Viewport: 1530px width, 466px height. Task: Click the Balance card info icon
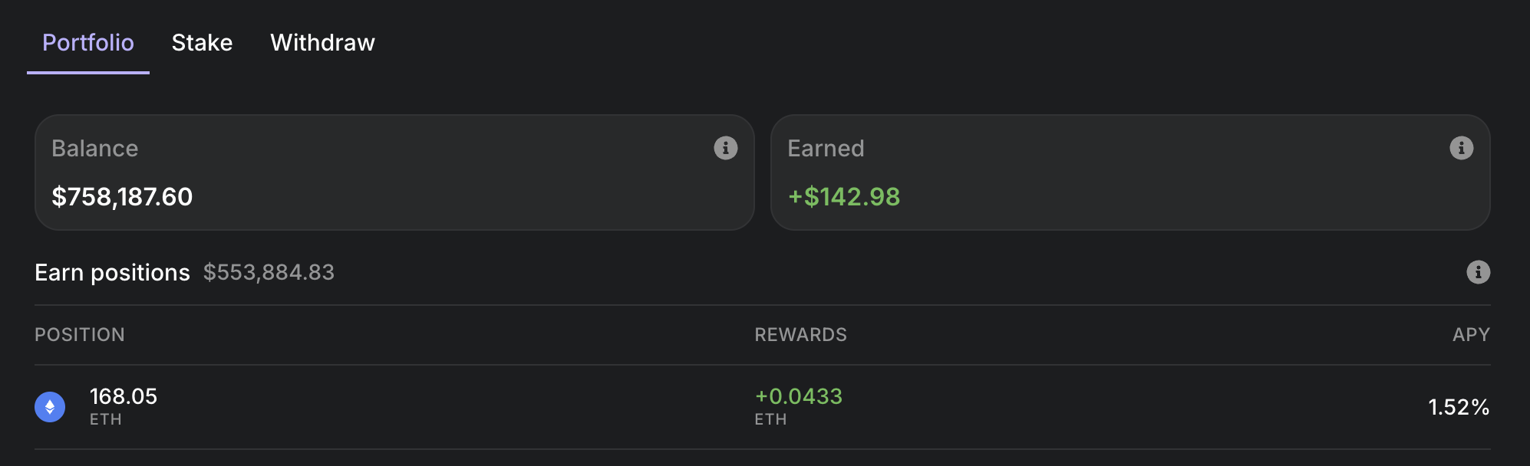click(725, 148)
